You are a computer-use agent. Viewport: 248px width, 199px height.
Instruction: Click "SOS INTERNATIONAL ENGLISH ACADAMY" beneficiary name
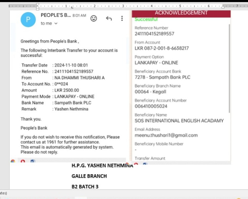(x=179, y=121)
